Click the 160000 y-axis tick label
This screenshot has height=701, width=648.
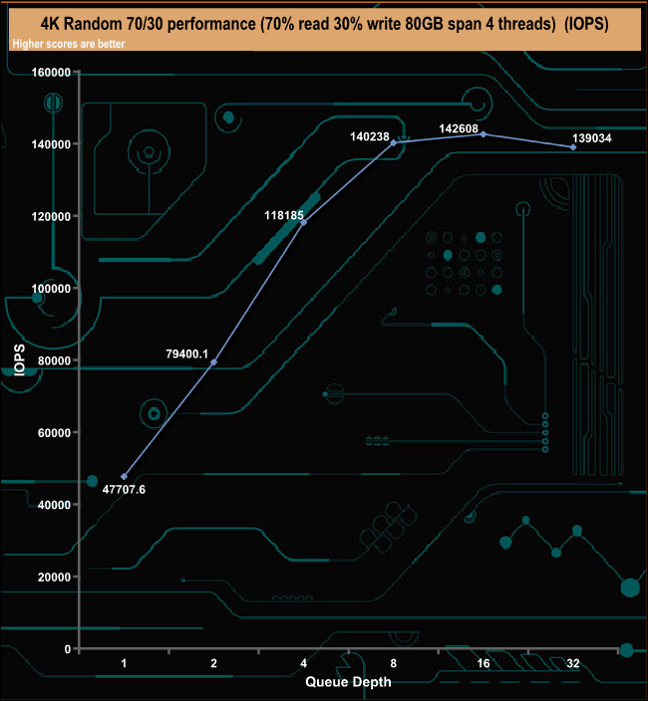(50, 73)
